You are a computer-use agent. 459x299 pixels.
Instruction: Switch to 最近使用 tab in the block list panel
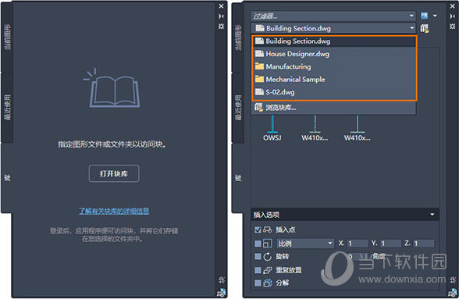coord(239,107)
